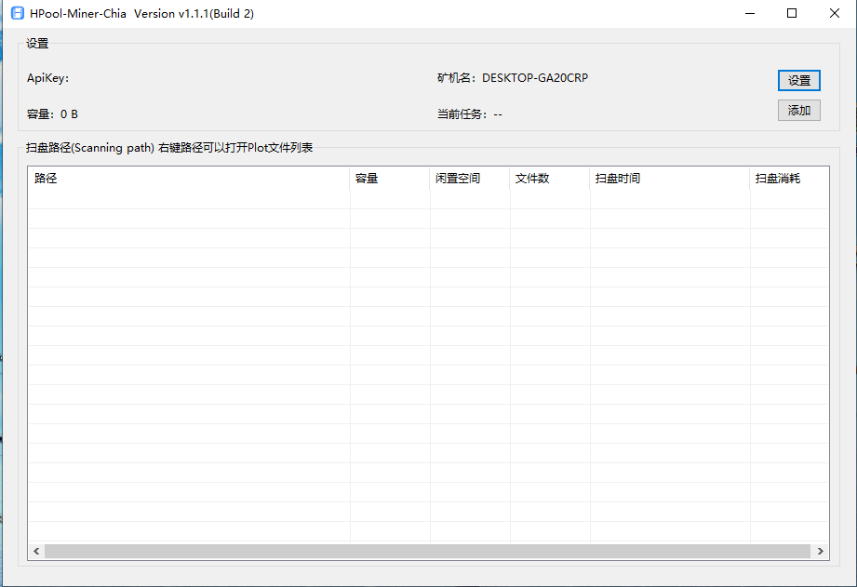Click the 文件数 column header

click(x=550, y=179)
